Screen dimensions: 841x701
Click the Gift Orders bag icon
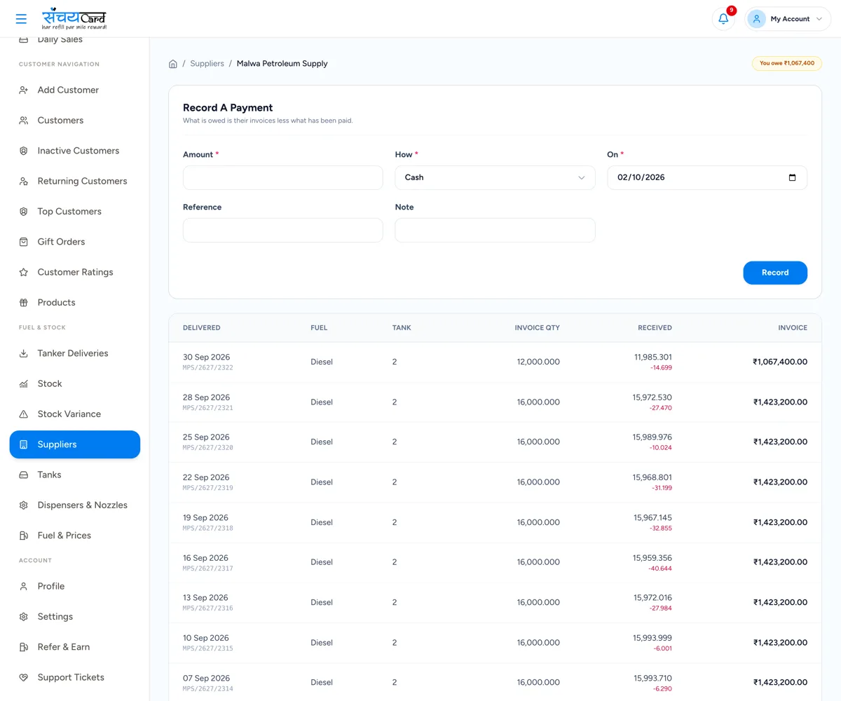coord(23,242)
